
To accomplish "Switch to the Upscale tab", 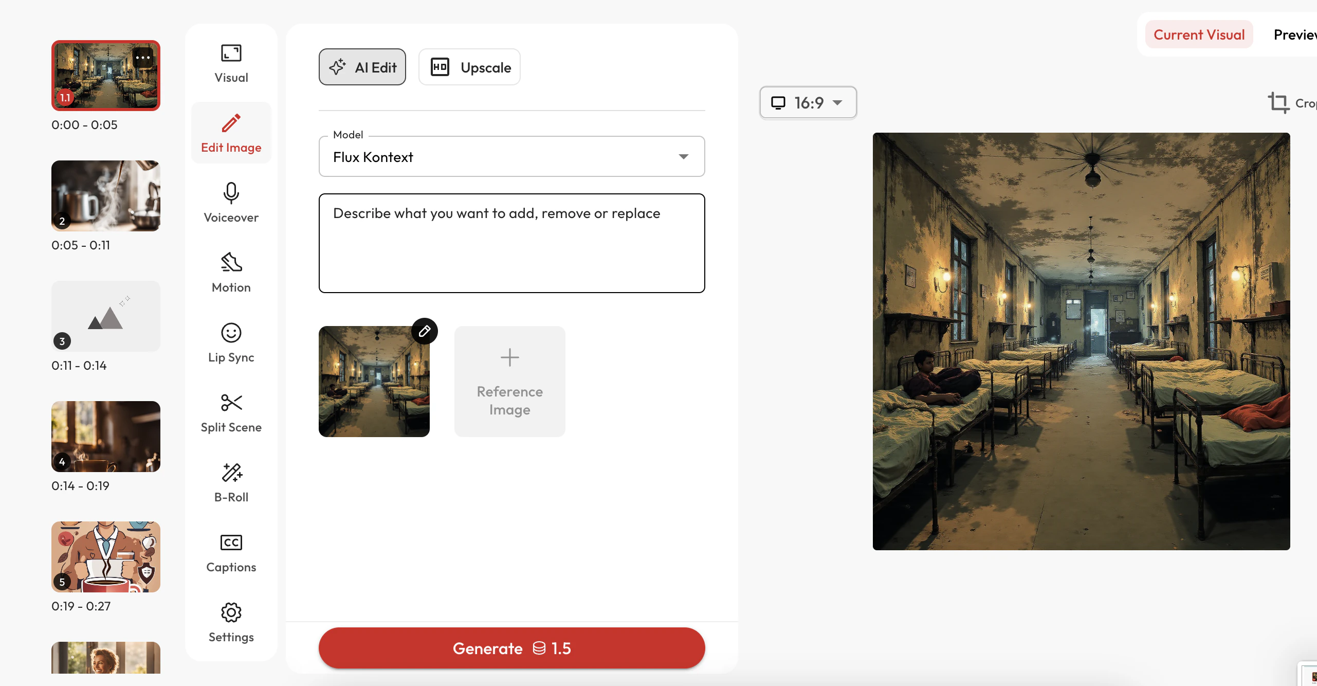I will tap(469, 67).
